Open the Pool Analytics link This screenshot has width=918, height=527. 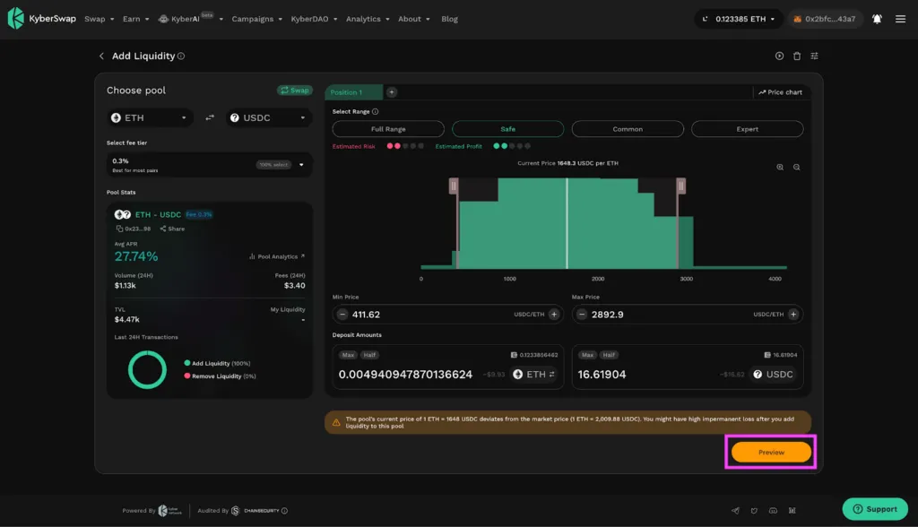point(277,256)
